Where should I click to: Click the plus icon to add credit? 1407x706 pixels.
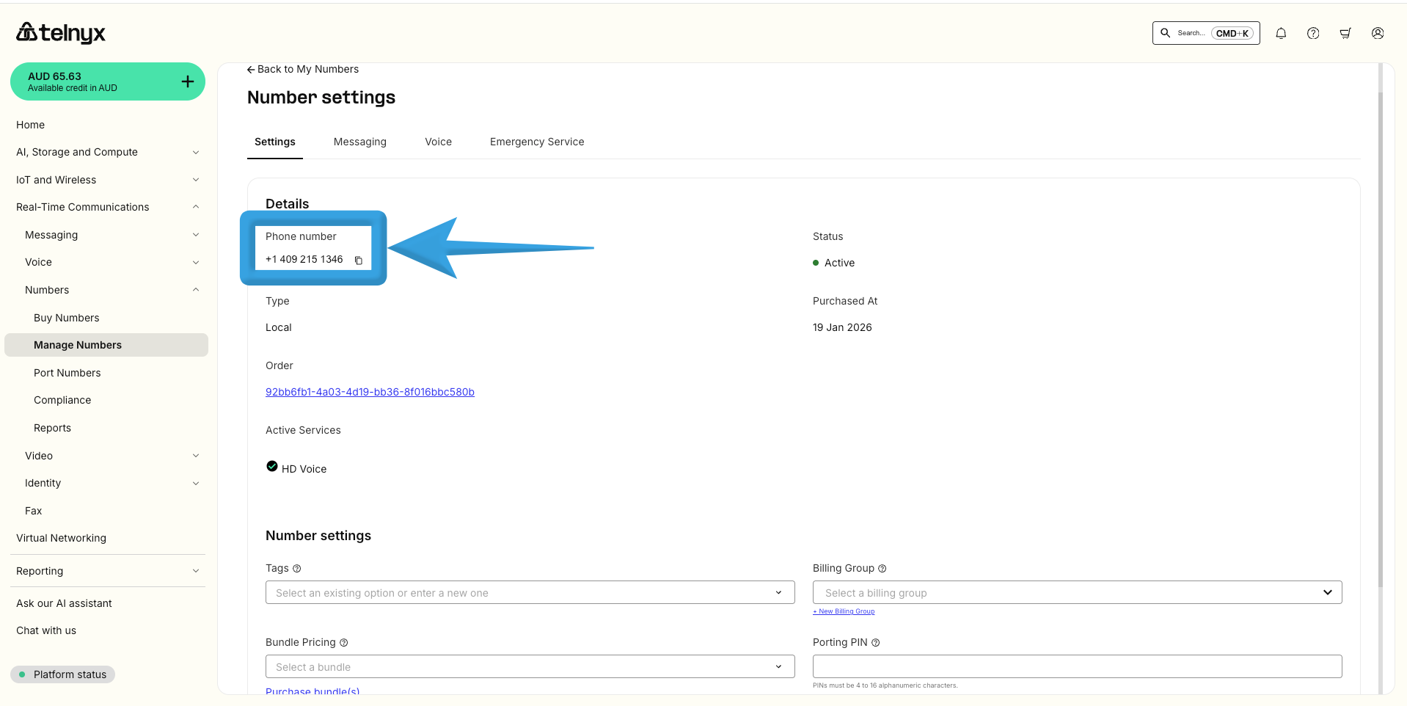188,81
